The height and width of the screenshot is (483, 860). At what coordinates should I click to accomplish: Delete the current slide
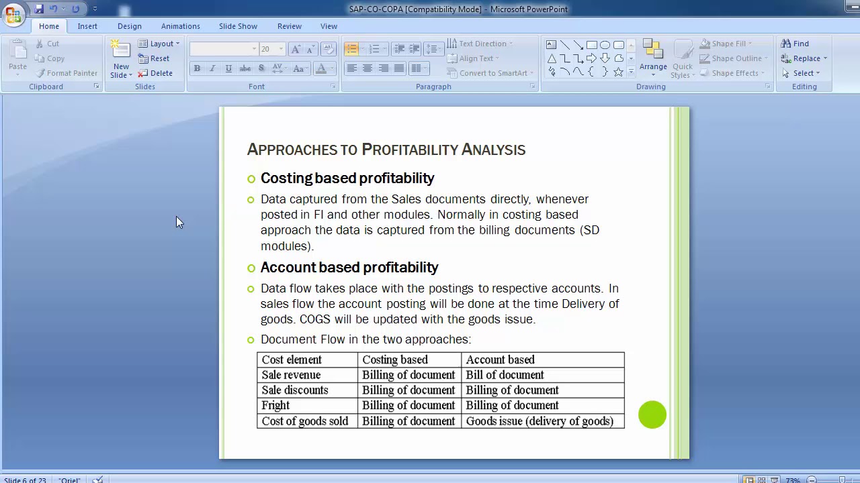[155, 73]
